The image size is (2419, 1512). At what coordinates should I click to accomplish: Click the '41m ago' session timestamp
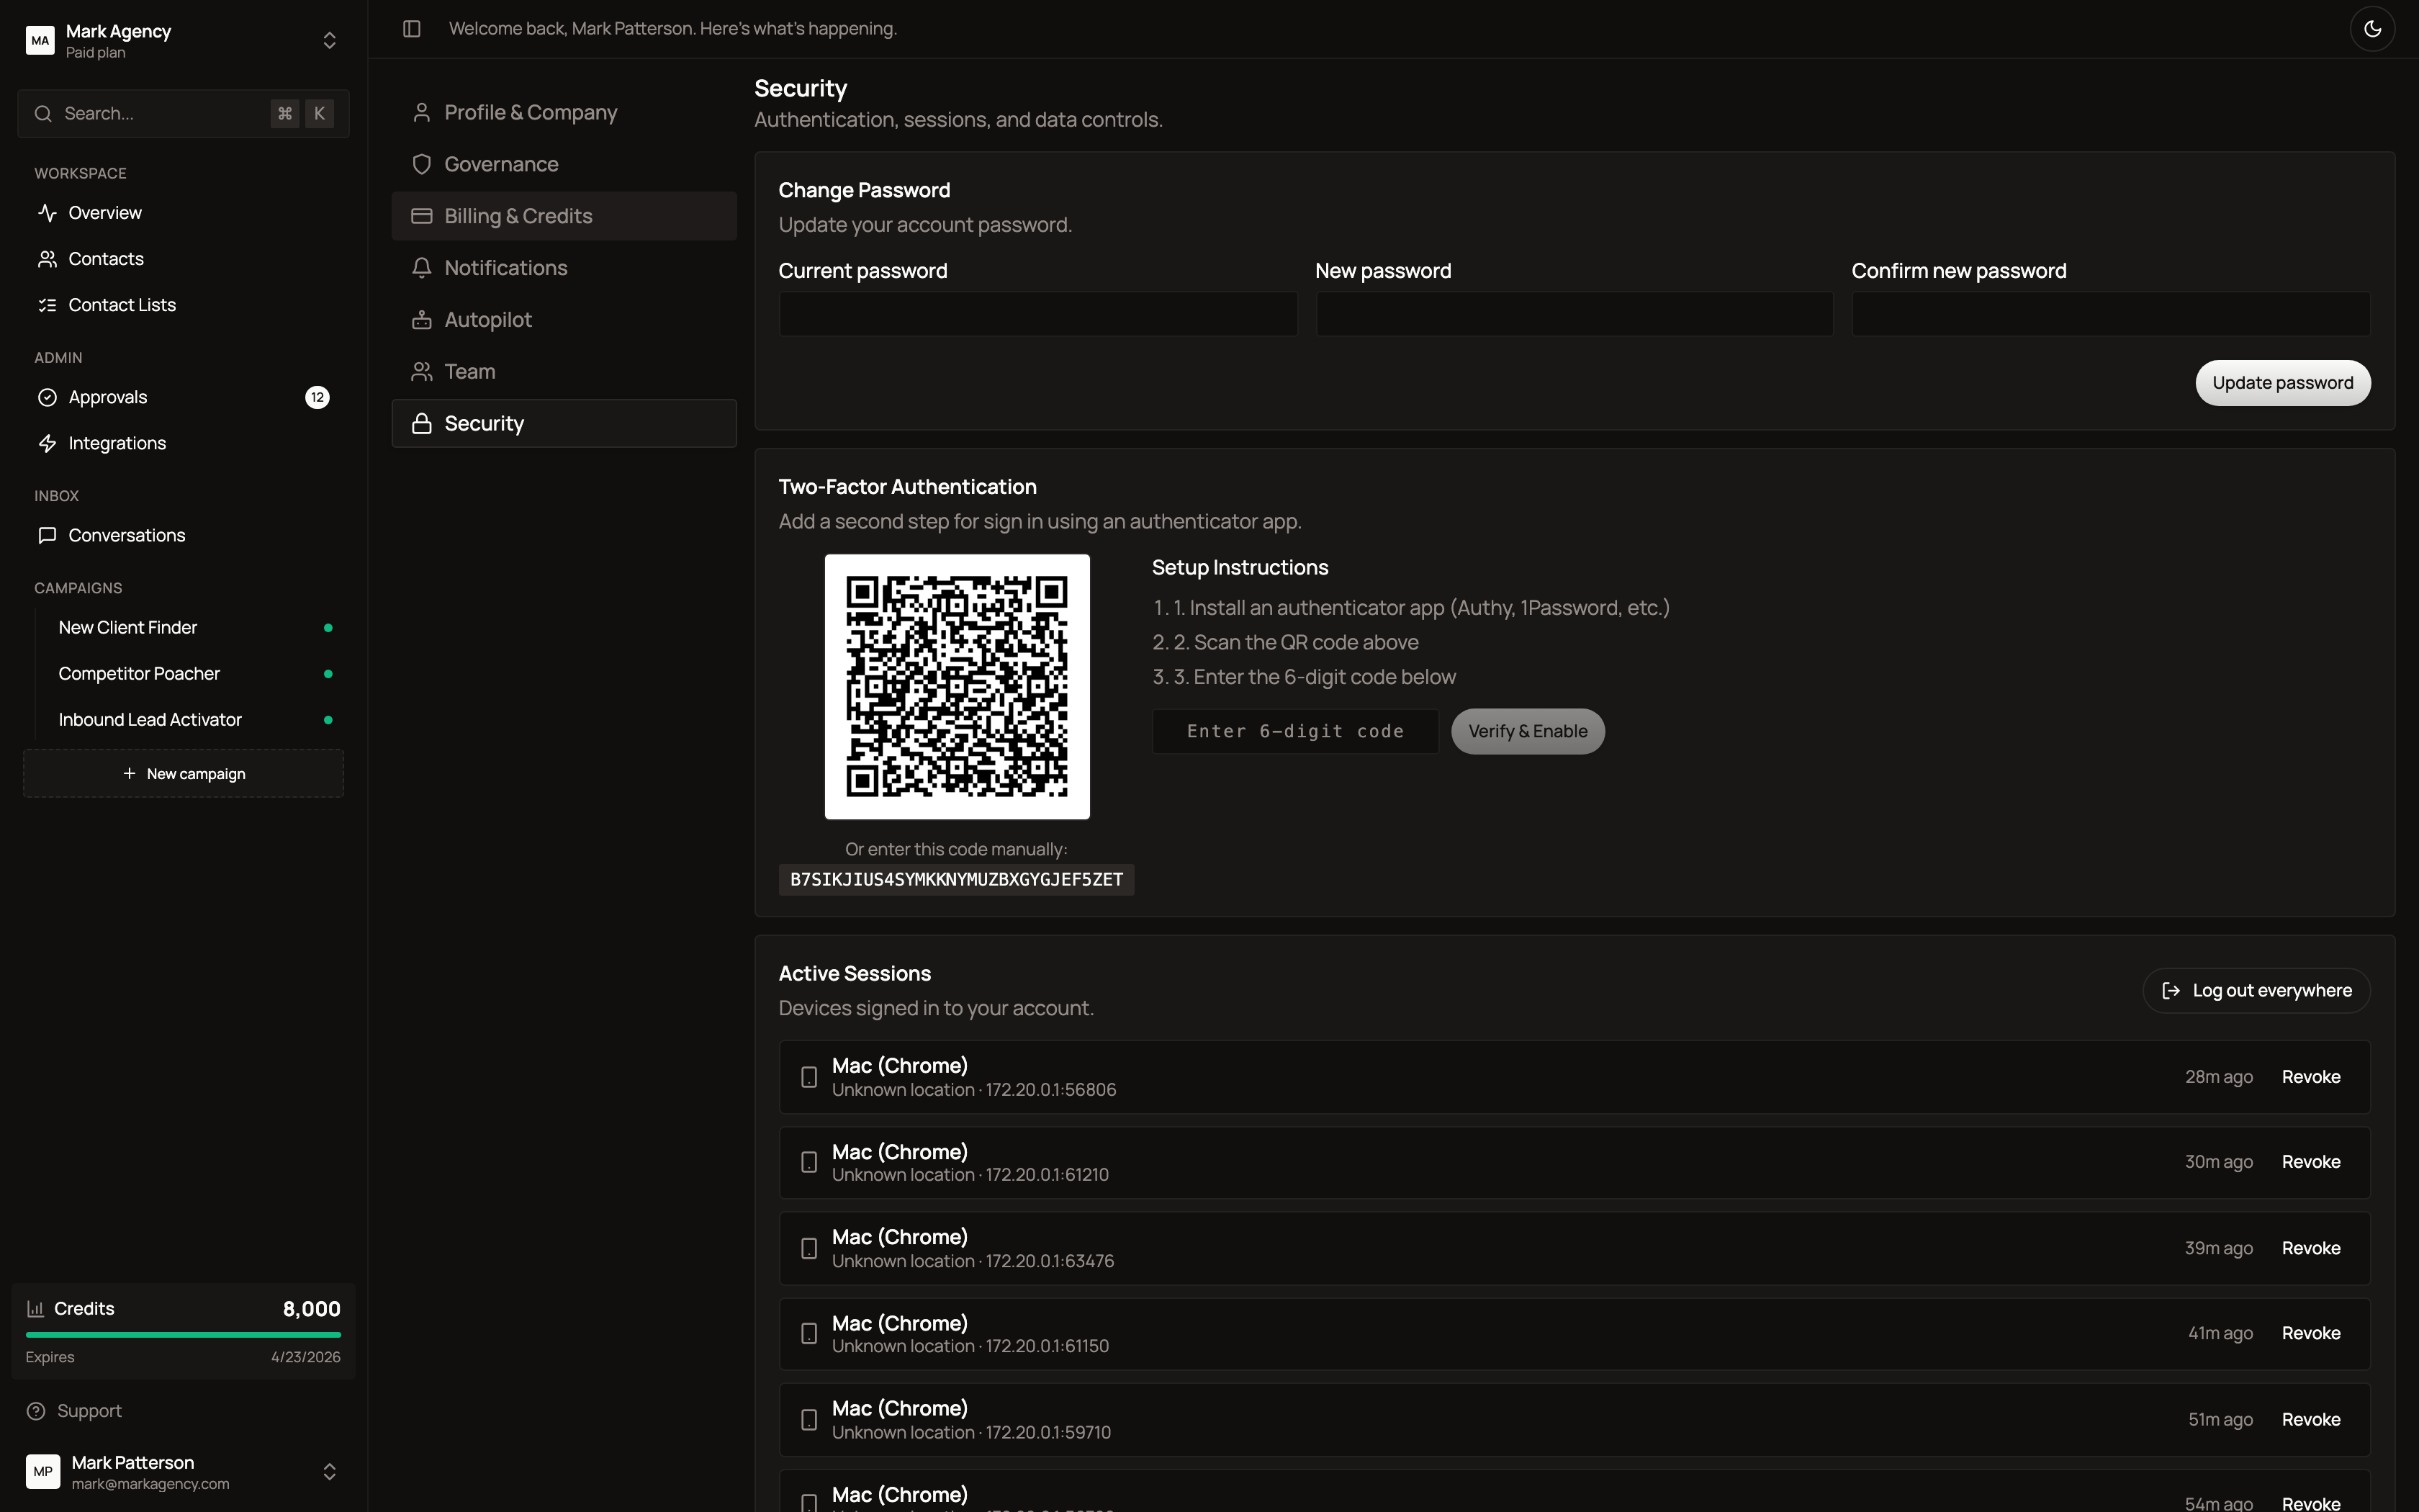pyautogui.click(x=2220, y=1333)
